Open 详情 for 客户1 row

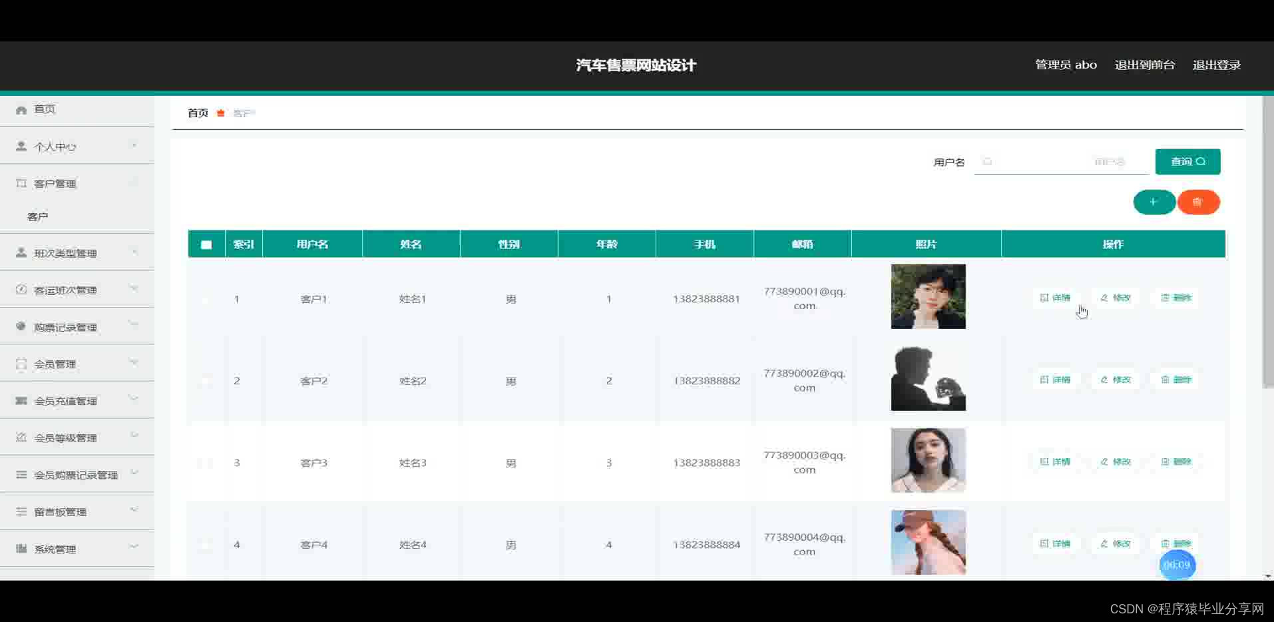[x=1056, y=298]
